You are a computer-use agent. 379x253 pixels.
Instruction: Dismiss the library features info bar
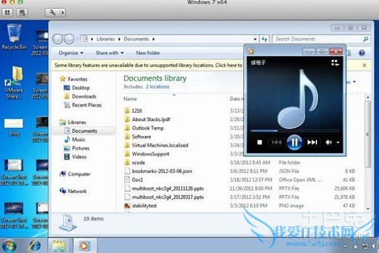pyautogui.click(x=364, y=65)
